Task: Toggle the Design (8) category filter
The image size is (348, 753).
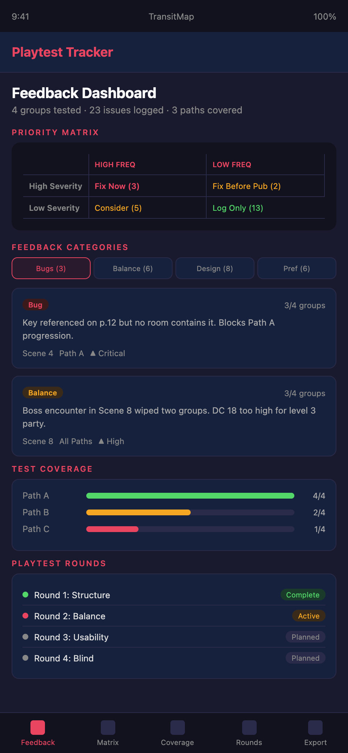Action: (x=215, y=268)
